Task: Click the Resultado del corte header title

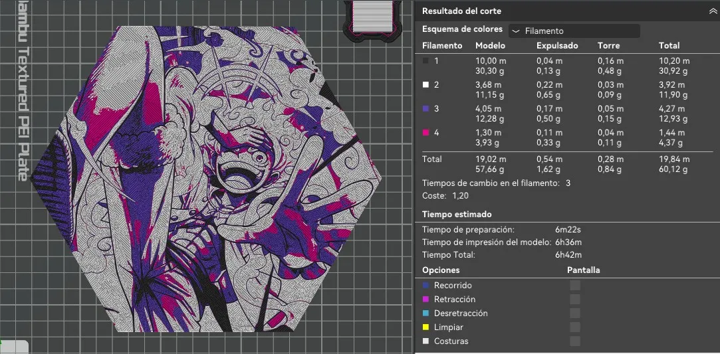Action: pos(461,11)
